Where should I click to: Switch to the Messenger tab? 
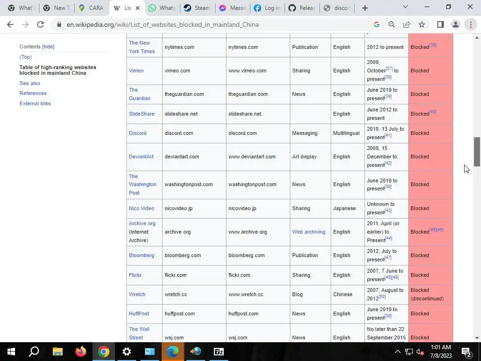(x=232, y=8)
